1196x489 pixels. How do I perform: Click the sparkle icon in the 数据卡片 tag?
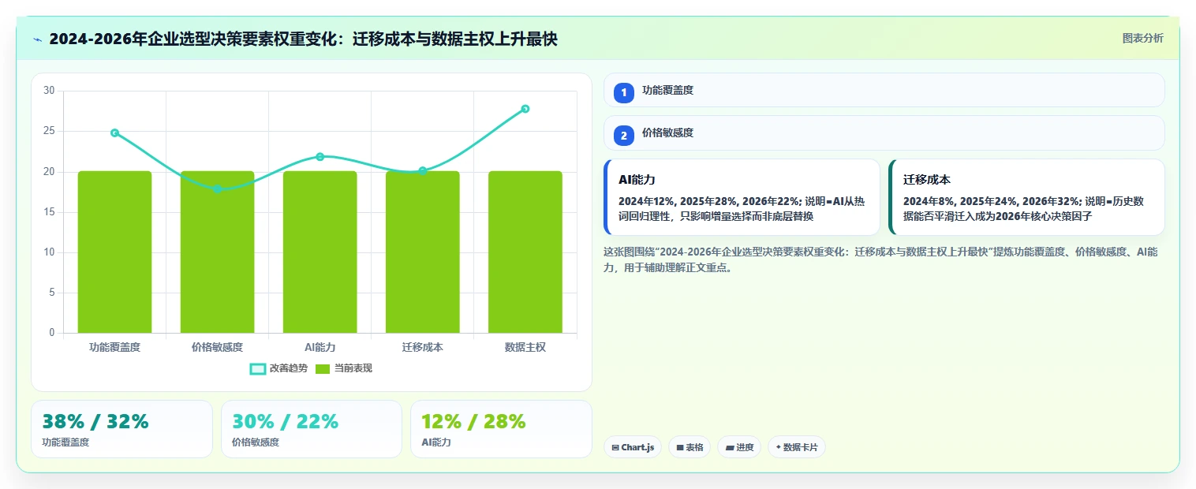pos(778,447)
